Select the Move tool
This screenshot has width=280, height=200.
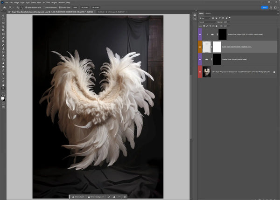[3, 16]
